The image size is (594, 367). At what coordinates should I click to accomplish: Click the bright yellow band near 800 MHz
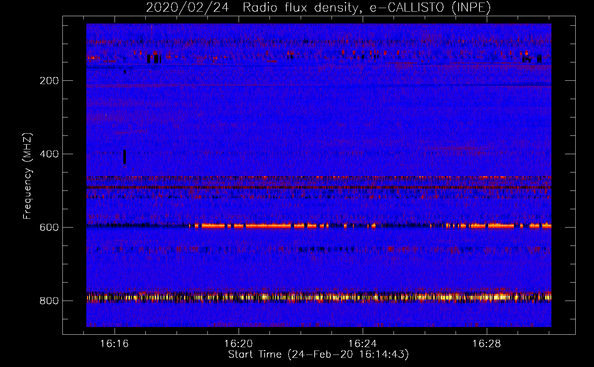[x=319, y=297]
